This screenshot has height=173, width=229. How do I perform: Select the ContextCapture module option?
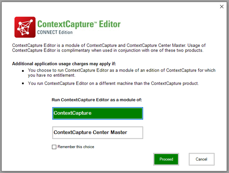[98, 113]
